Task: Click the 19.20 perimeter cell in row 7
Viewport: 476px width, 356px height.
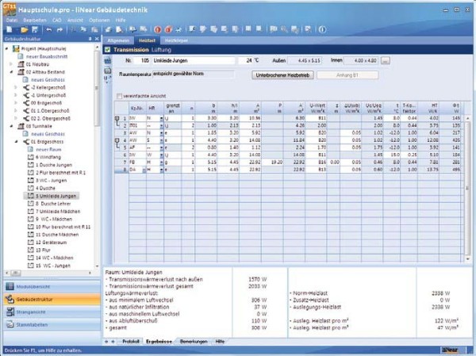Action: point(272,163)
